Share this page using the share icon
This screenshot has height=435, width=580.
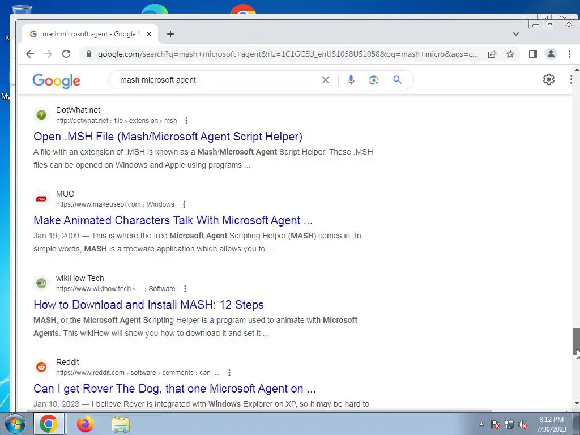pyautogui.click(x=492, y=54)
